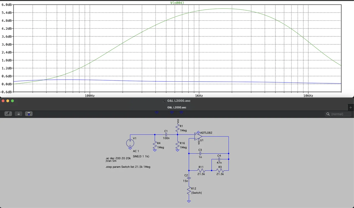354x208 pixels.
Task: Click the .step param Switch directive text
Action: (128, 167)
